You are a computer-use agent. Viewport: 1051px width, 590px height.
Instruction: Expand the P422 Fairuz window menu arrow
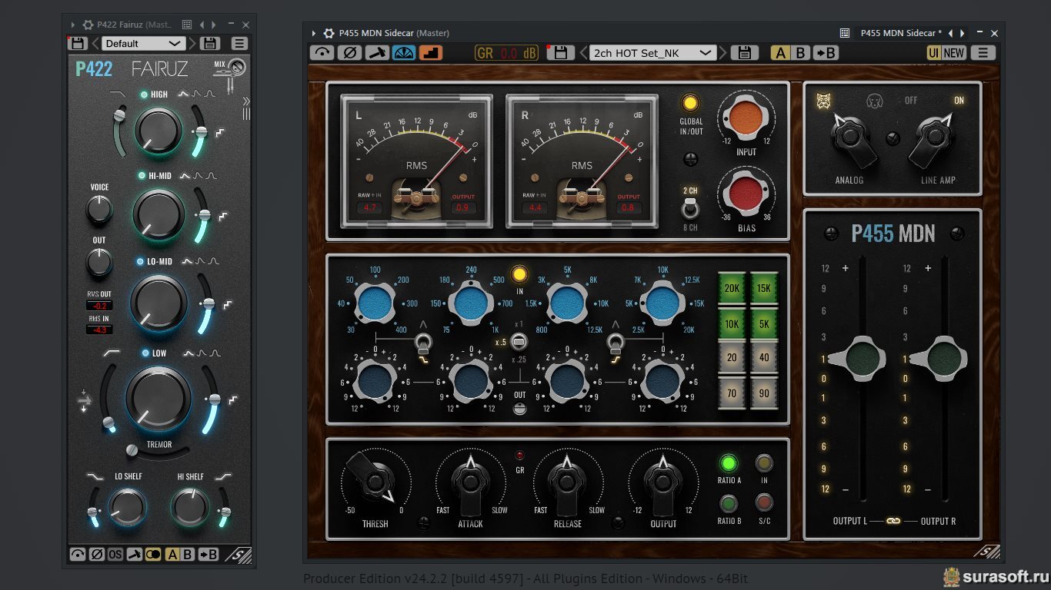(73, 25)
